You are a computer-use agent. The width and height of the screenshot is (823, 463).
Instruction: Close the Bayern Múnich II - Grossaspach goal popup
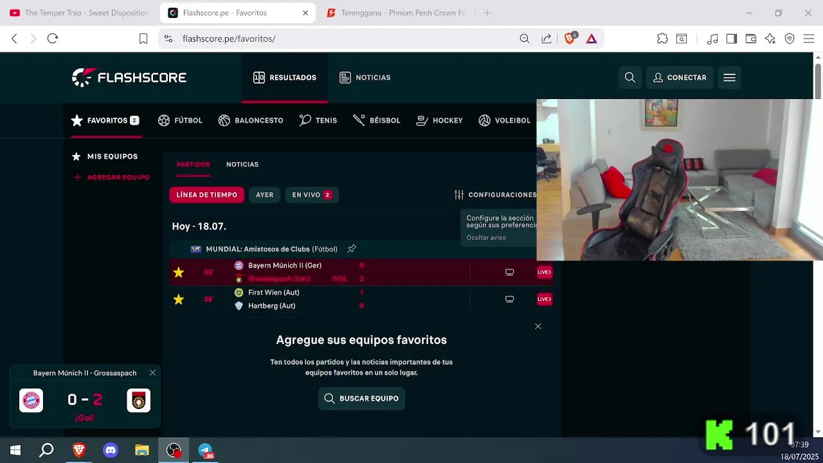152,373
